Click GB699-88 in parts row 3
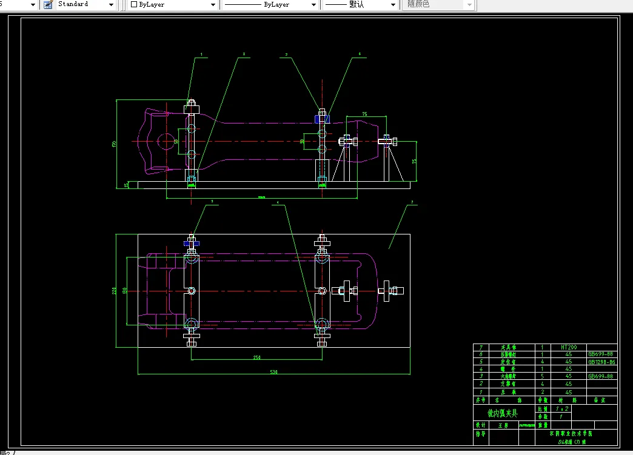Image resolution: width=633 pixels, height=455 pixels. (601, 376)
